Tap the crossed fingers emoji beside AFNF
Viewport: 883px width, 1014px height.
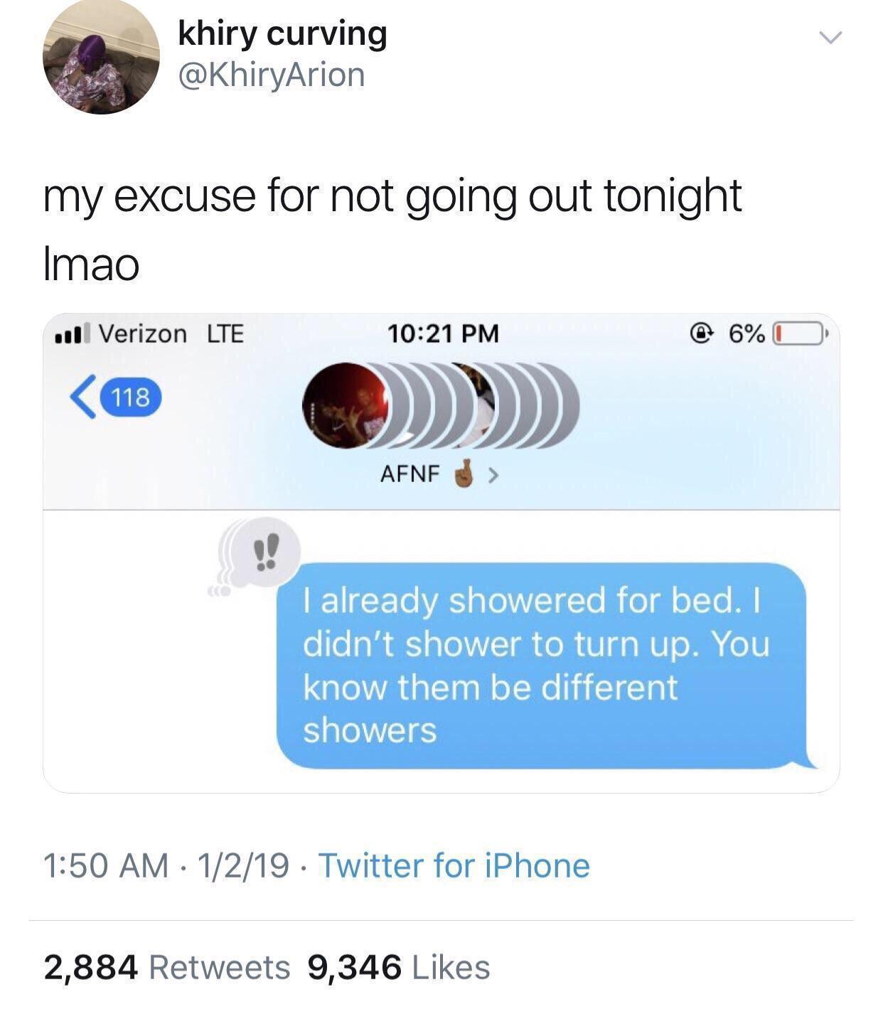(x=466, y=474)
